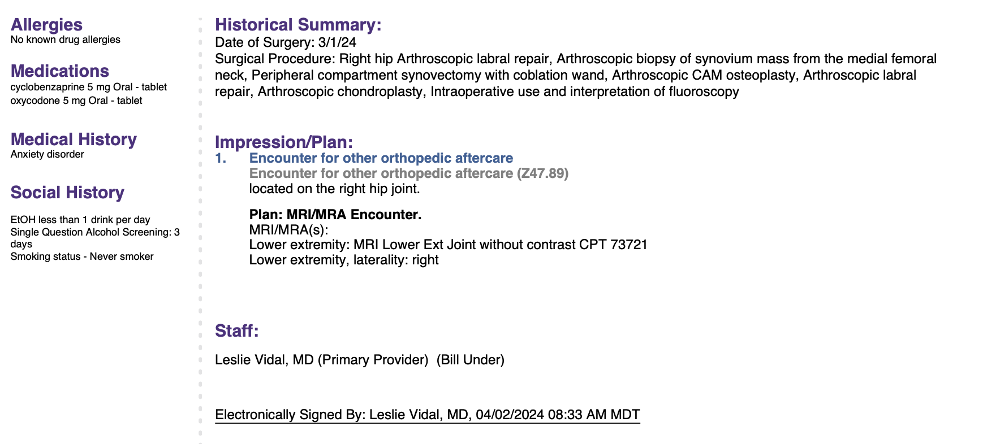Click the oxycodone 5 mg Oral tablet entry

pyautogui.click(x=76, y=101)
